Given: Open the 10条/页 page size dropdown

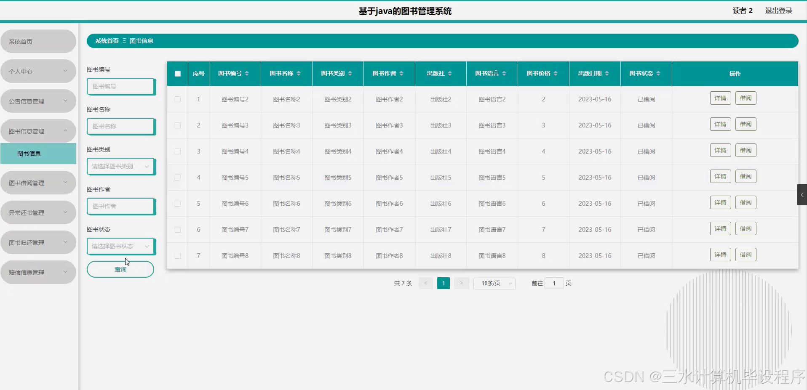Looking at the screenshot, I should (x=494, y=283).
